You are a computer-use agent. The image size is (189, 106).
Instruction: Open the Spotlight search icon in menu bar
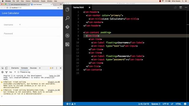point(183,1)
